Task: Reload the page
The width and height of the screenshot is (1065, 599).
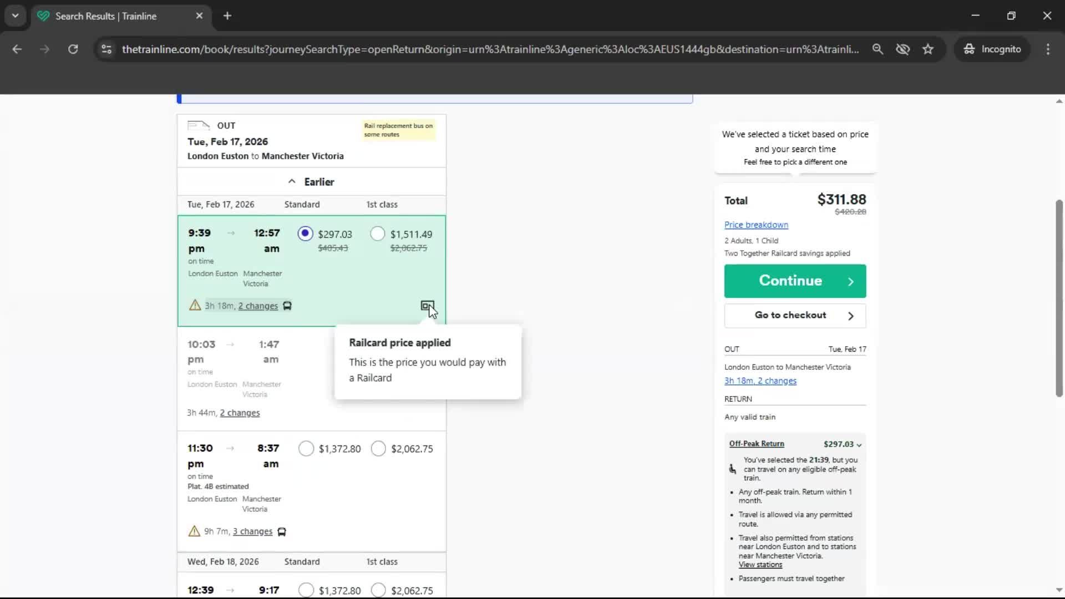Action: click(73, 49)
